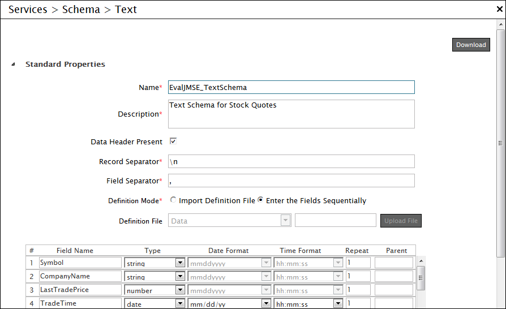
Task: Select Import Definition File radio option
Action: [173, 200]
